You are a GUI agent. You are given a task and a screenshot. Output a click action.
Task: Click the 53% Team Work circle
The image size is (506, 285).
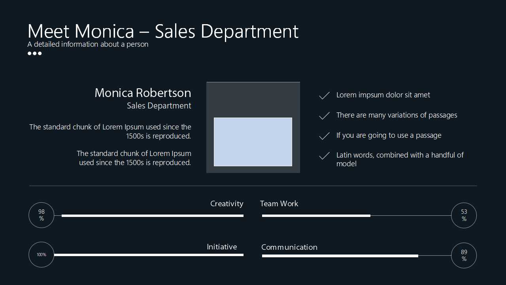coord(464,215)
